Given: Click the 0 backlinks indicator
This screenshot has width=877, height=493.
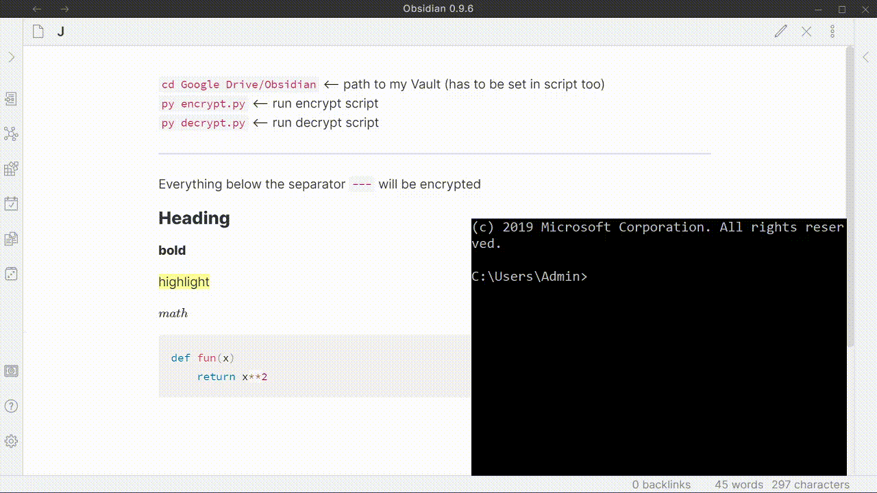Looking at the screenshot, I should (x=660, y=484).
